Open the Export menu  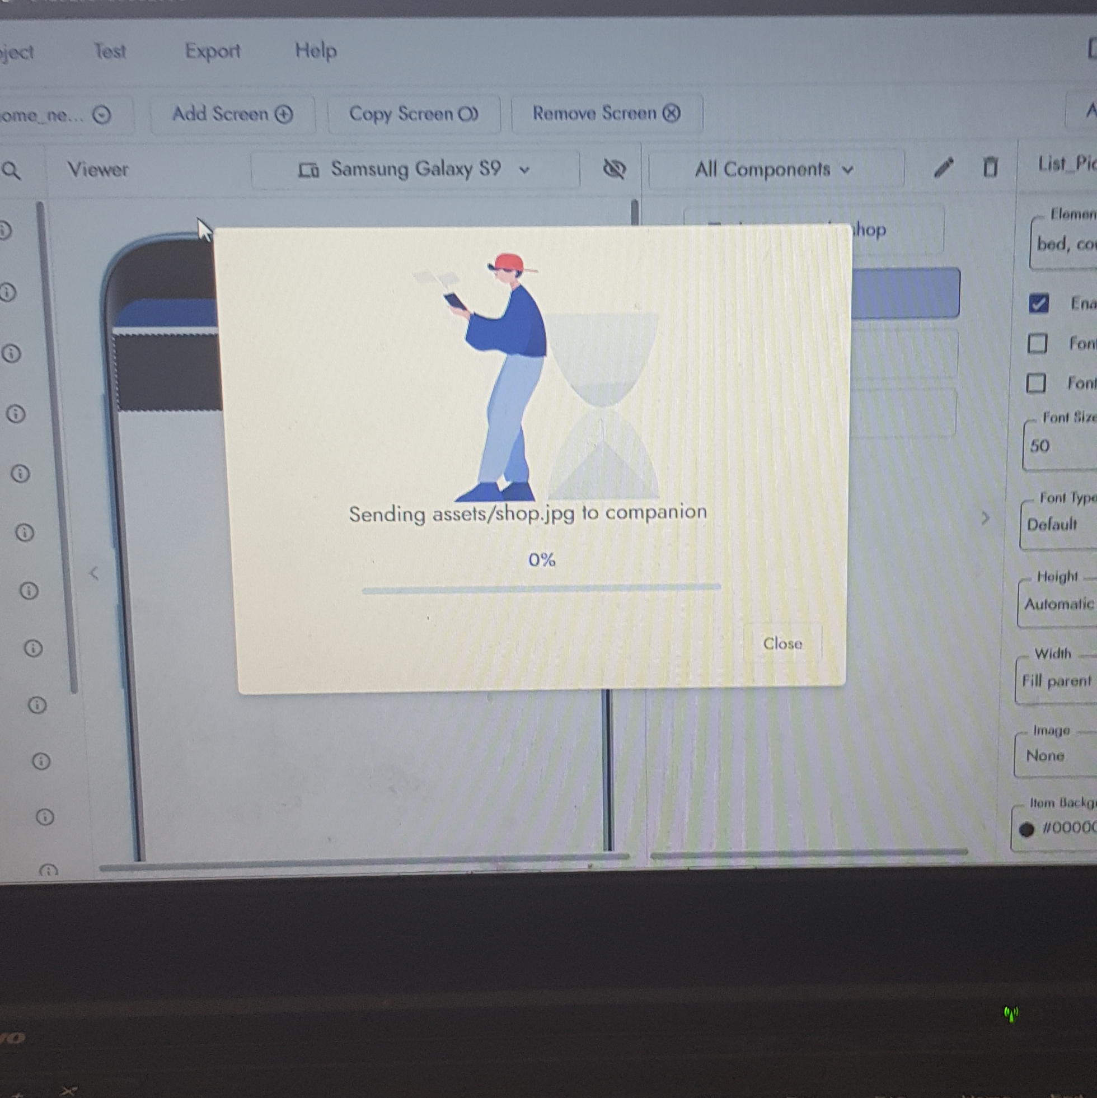click(213, 51)
